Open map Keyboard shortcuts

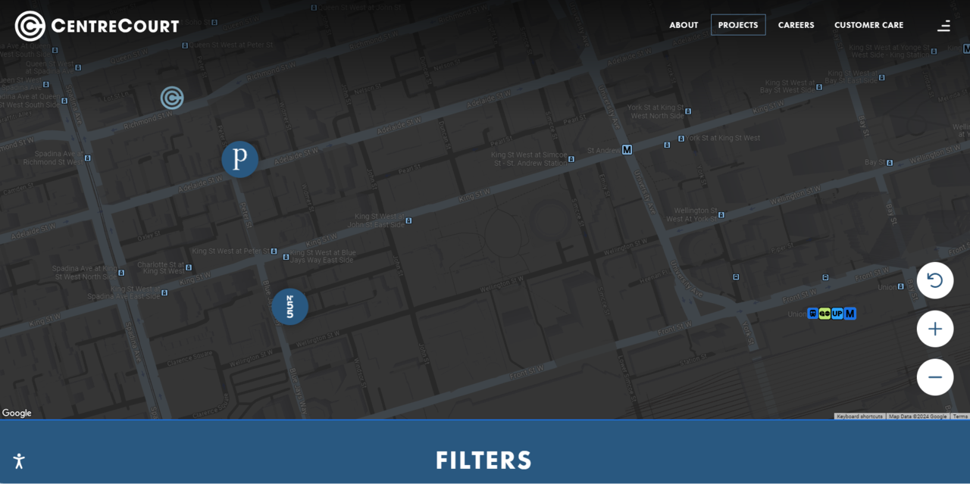[859, 416]
